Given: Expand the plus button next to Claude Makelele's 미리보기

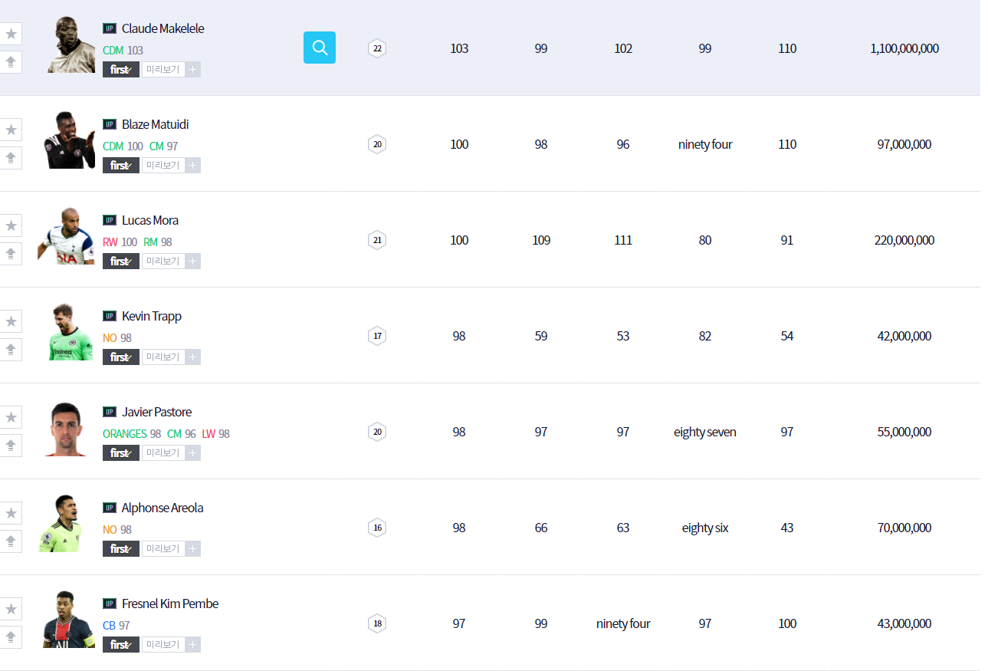Looking at the screenshot, I should click(x=192, y=70).
